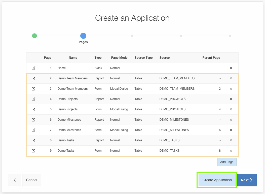Edit the Demo Team Members form page
Screen dimensions: 265x194
click(33, 89)
